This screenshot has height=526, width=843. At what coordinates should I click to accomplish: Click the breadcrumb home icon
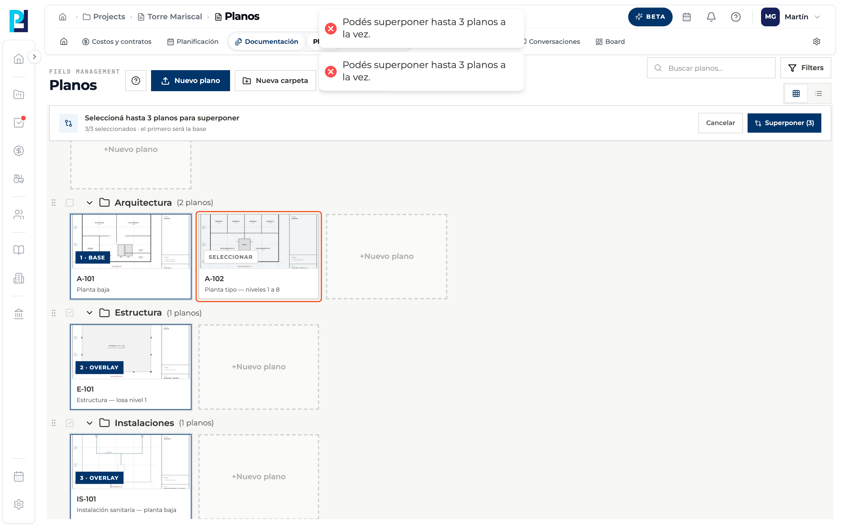(x=63, y=17)
